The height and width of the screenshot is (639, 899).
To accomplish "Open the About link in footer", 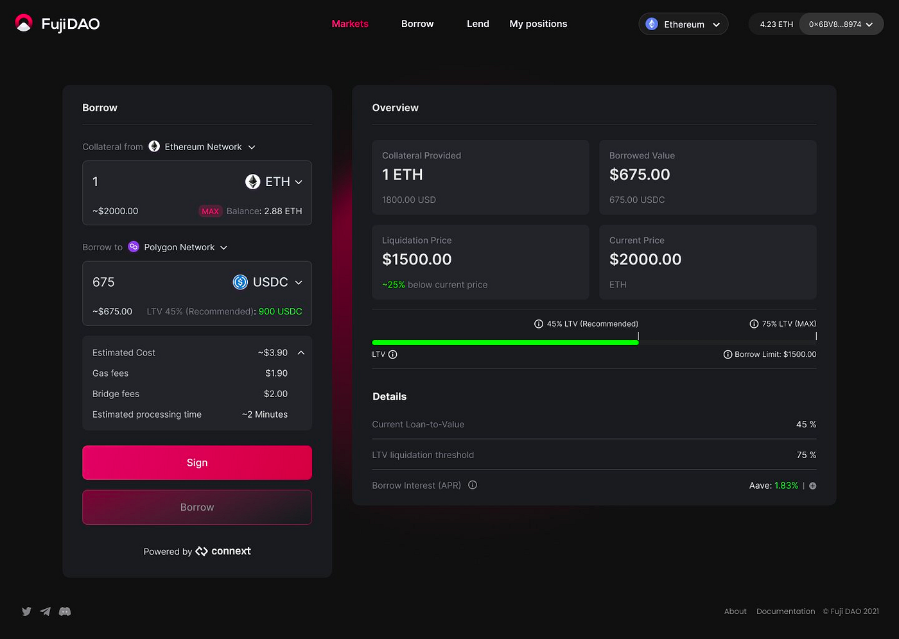I will 735,611.
